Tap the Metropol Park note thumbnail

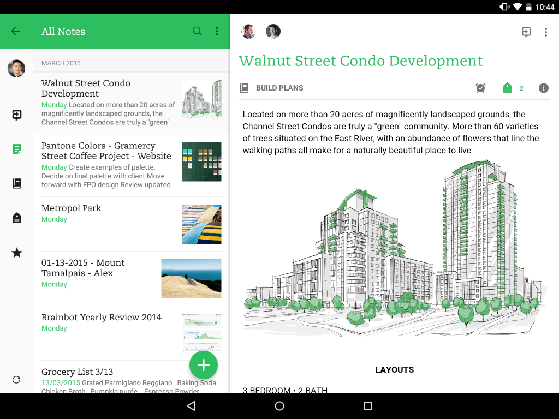(201, 224)
